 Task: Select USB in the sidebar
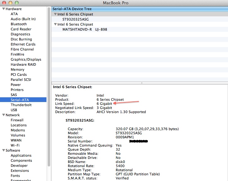[x=14, y=110]
